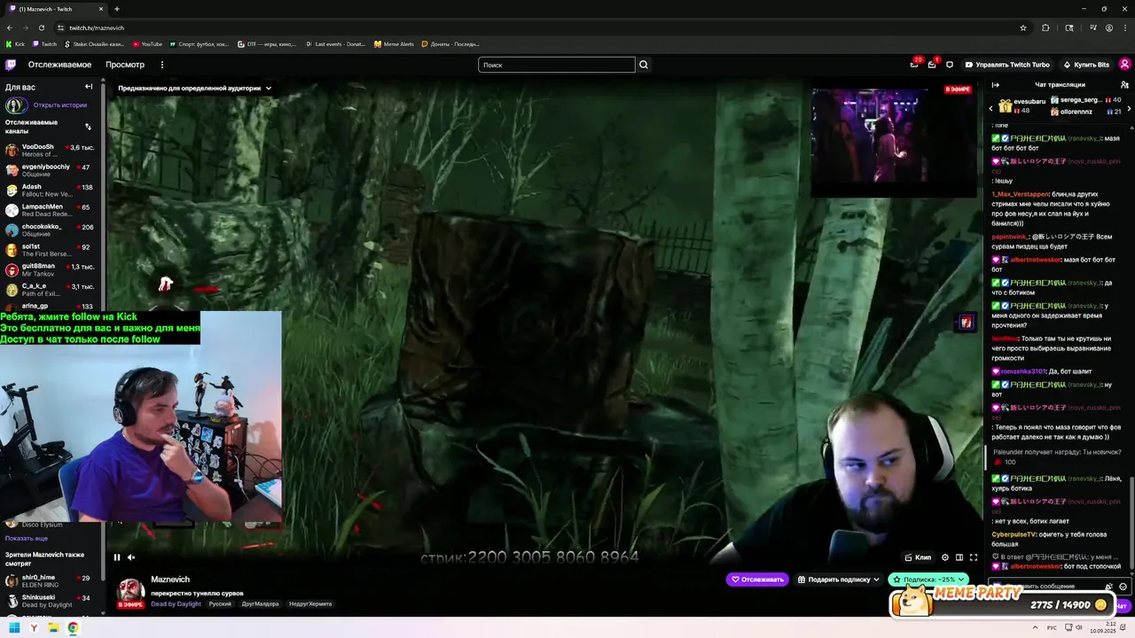Viewport: 1135px width, 638px height.
Task: Click 'Купить Bits' button
Action: pyautogui.click(x=1085, y=65)
